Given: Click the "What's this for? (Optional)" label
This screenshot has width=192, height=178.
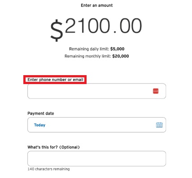Looking at the screenshot, I should click(53, 147).
